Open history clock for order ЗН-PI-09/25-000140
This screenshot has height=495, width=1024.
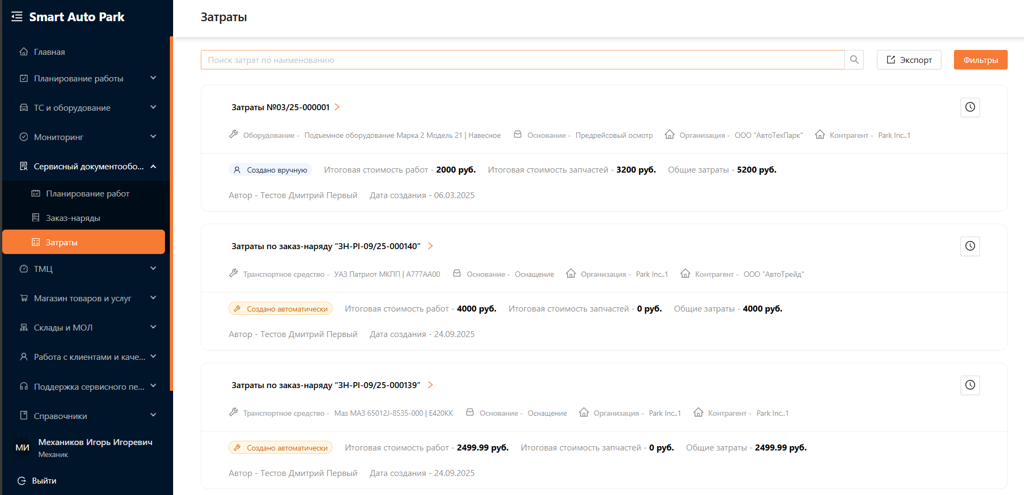pyautogui.click(x=970, y=246)
